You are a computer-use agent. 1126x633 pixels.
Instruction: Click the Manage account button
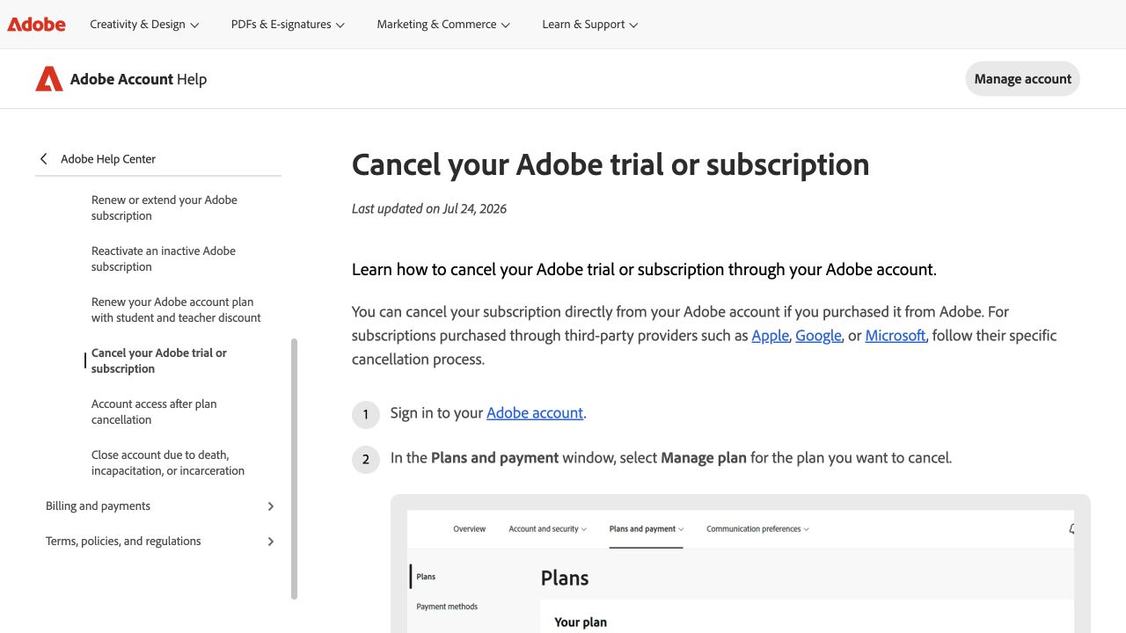(x=1022, y=79)
